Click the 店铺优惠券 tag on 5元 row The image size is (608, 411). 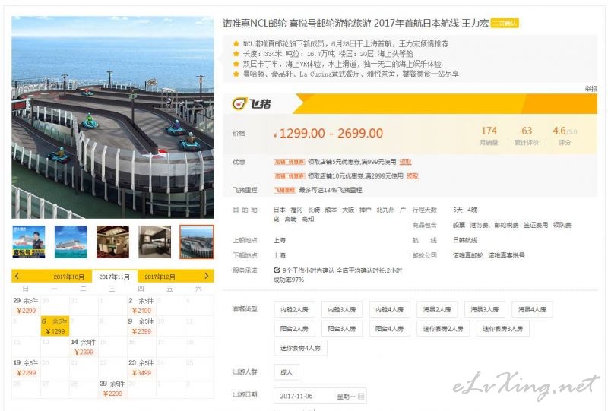click(x=290, y=162)
